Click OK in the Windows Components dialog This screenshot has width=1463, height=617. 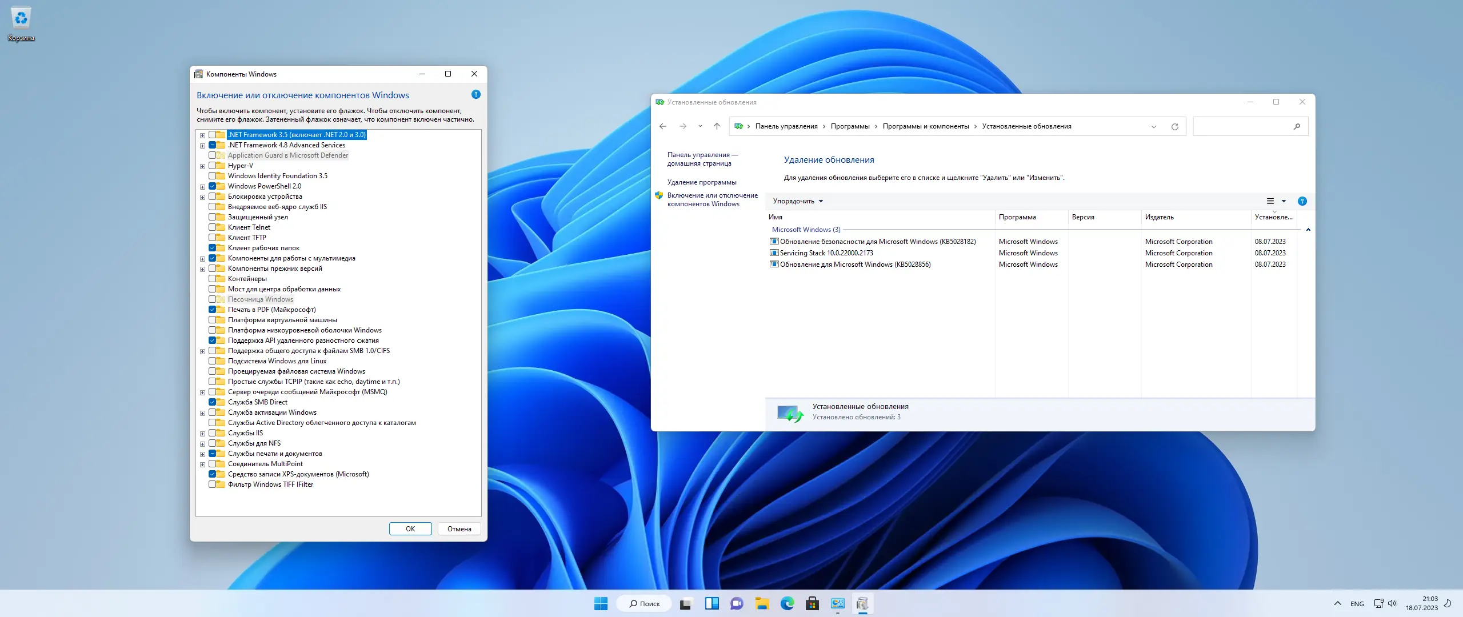(x=410, y=528)
